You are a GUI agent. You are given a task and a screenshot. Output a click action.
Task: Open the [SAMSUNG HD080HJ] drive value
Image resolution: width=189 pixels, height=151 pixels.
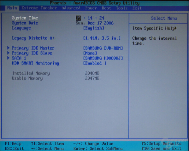[x=103, y=58]
